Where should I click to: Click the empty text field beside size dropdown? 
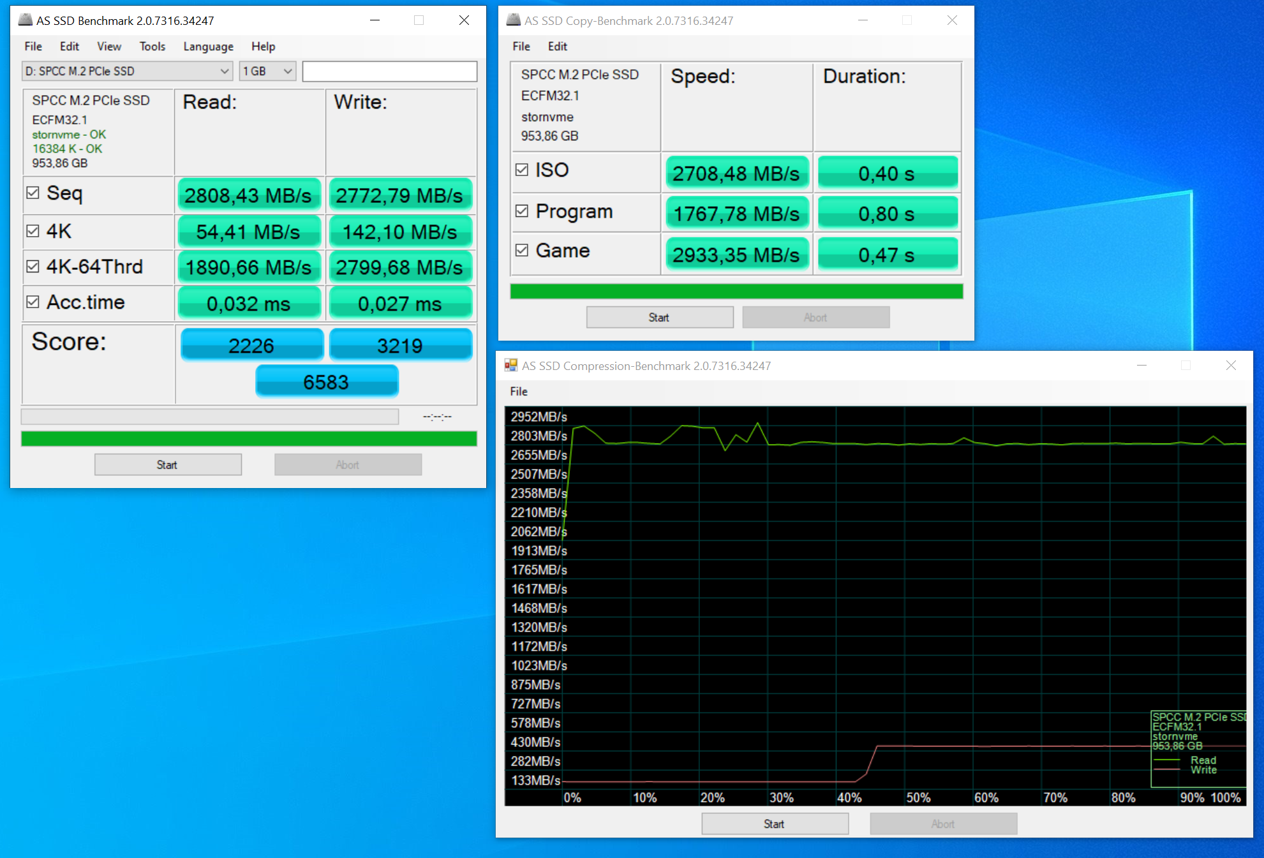389,71
